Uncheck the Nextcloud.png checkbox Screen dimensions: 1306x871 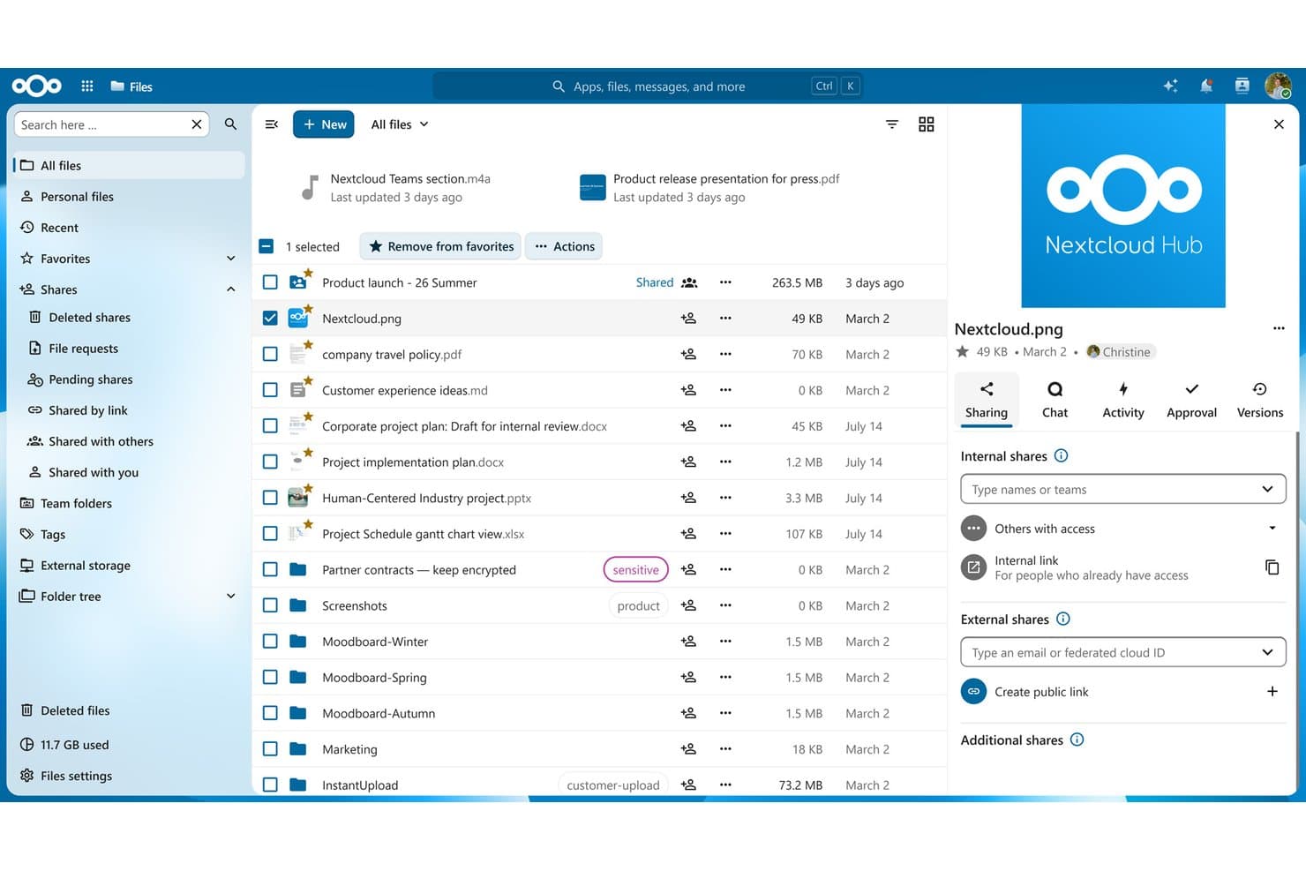click(270, 319)
